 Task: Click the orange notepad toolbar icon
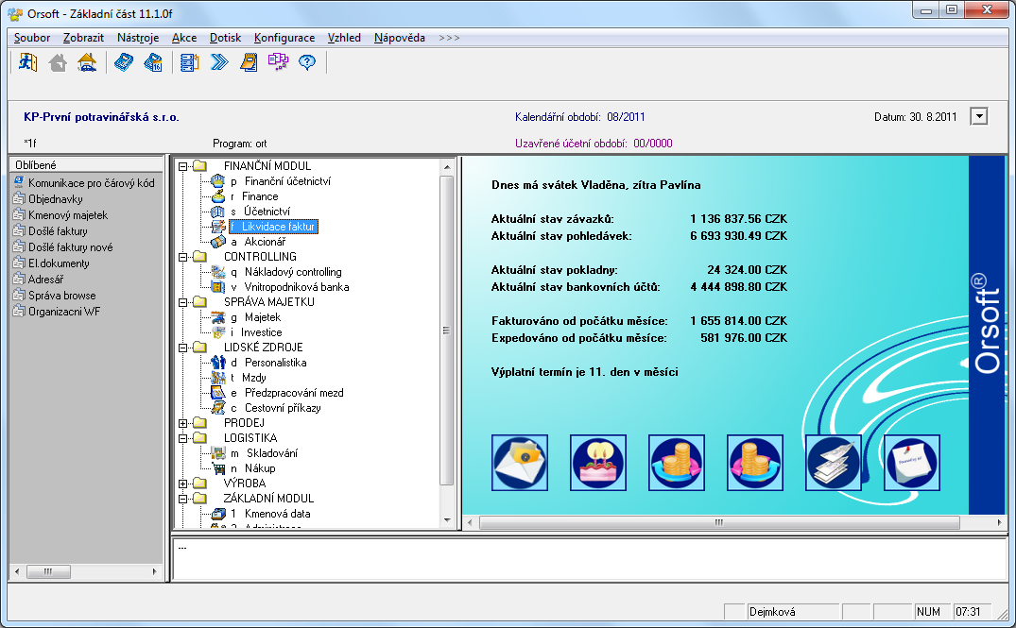point(249,62)
